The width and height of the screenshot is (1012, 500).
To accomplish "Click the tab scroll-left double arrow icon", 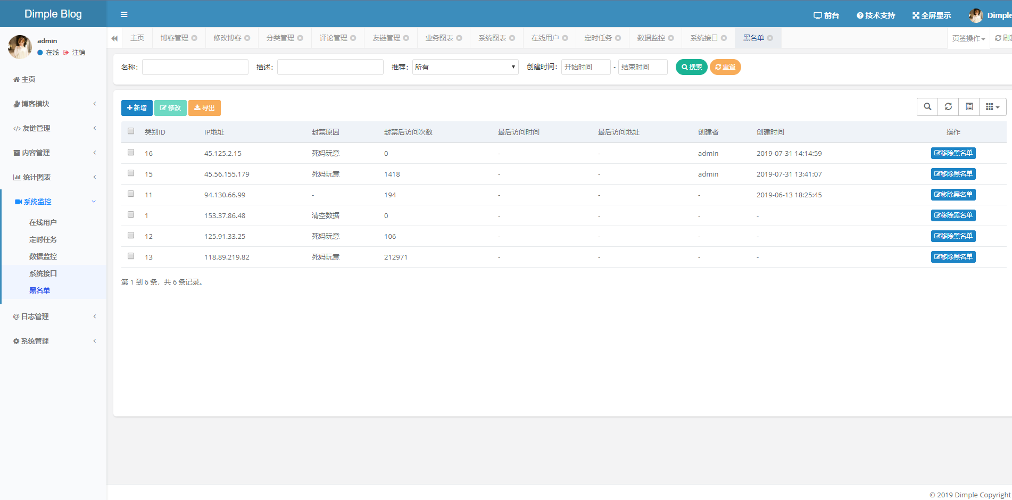I will click(114, 38).
